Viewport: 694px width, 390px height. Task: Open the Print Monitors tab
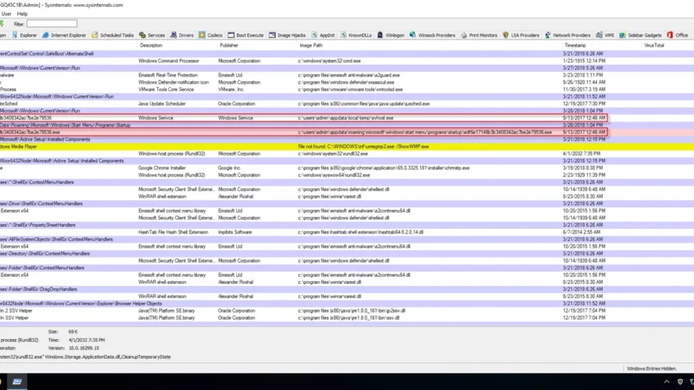[x=479, y=35]
